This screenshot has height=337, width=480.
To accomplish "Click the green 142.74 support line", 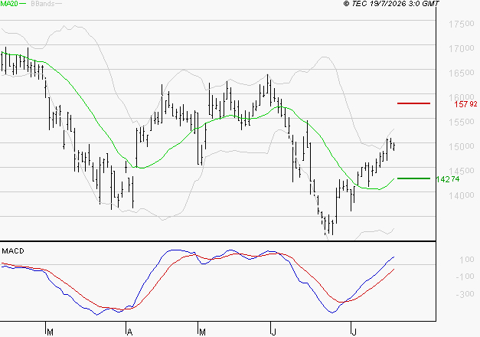I will tap(413, 178).
